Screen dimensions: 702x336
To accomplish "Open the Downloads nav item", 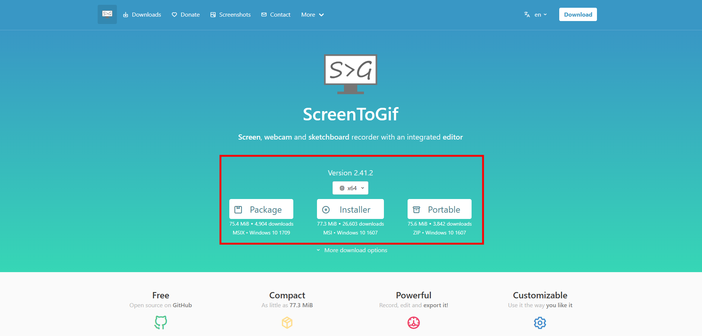I will point(142,15).
